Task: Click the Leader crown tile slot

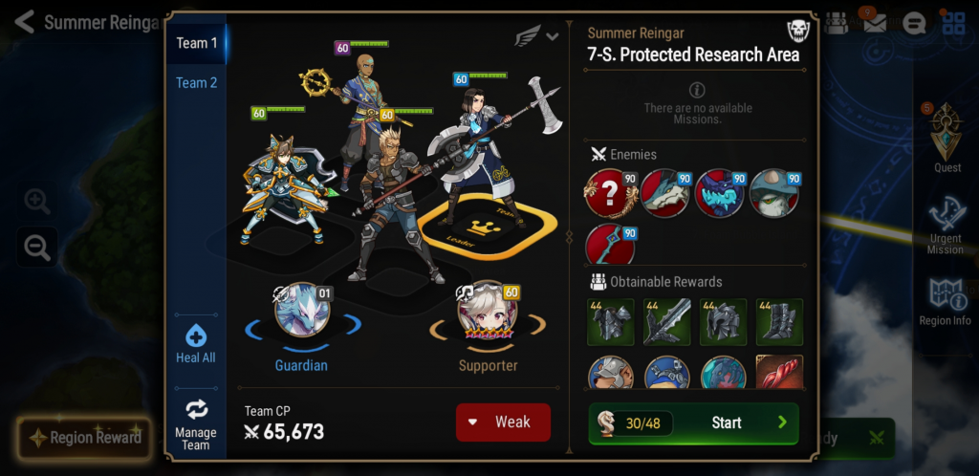Action: 487,227
